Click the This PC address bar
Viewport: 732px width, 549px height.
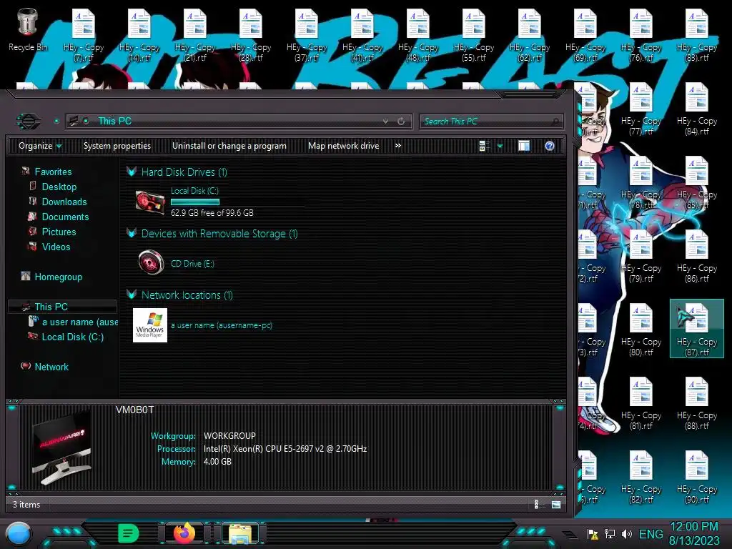239,122
